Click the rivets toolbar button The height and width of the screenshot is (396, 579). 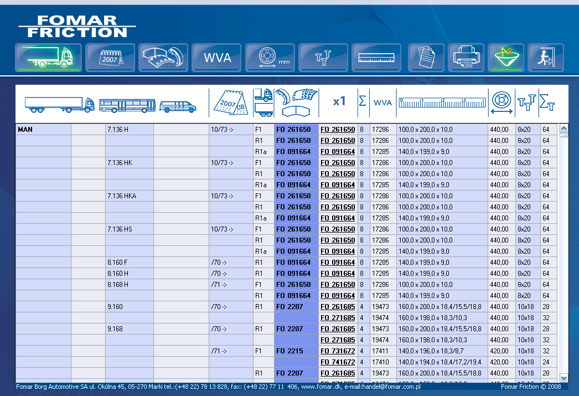[x=323, y=58]
